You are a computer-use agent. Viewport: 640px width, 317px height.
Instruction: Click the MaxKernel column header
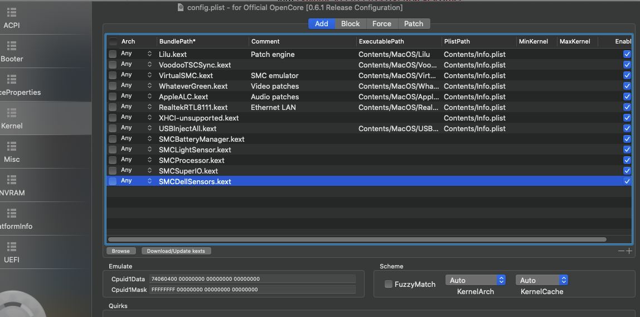tap(575, 41)
